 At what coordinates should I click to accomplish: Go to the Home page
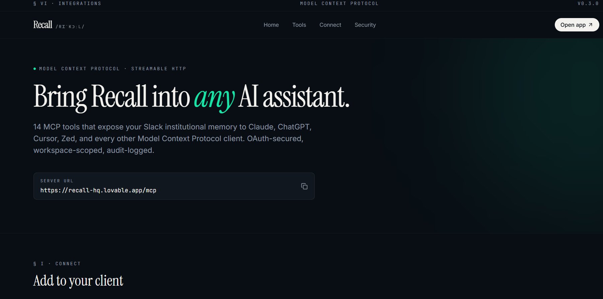271,25
